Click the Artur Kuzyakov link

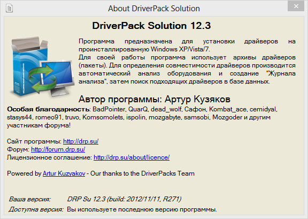pos(64,173)
